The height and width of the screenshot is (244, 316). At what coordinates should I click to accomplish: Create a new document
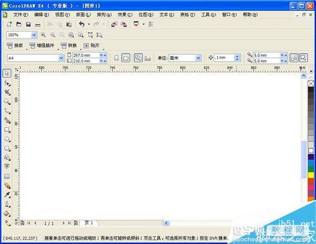(x=9, y=24)
